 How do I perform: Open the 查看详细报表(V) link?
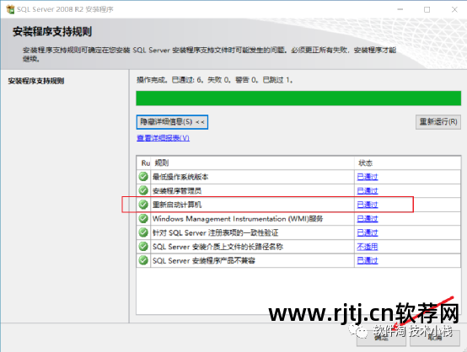[x=163, y=138]
